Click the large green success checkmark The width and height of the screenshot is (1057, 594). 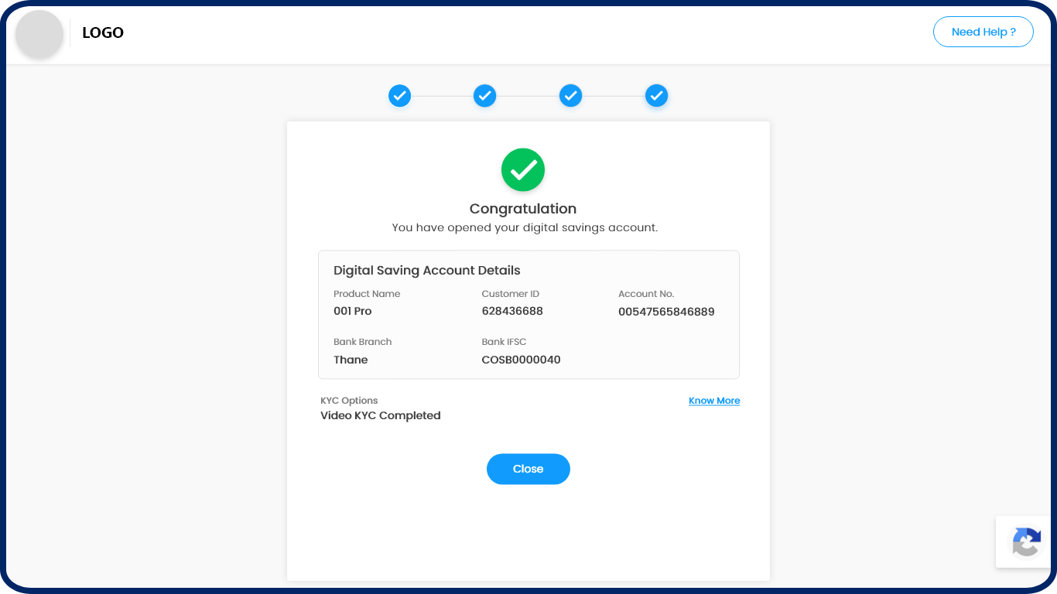click(x=523, y=169)
